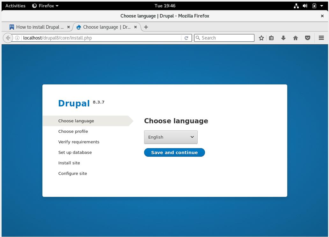Open the downloads arrow icon
Screen dimensions: 329x237
click(x=283, y=38)
